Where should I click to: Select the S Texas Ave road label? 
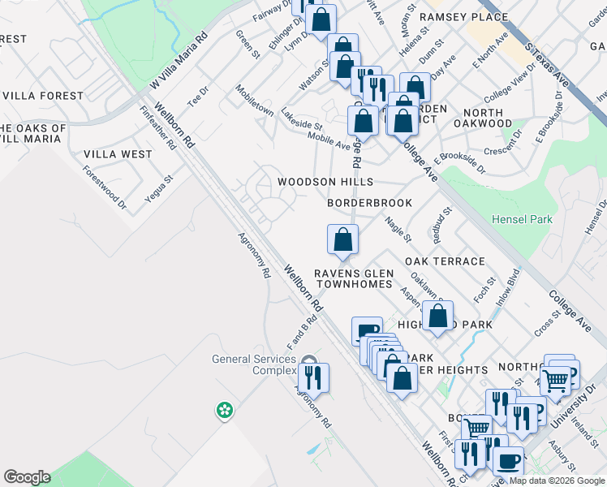pyautogui.click(x=547, y=65)
